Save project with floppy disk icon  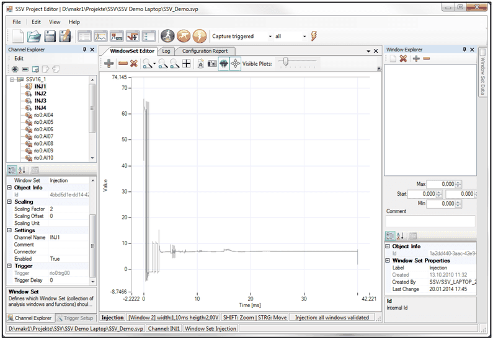(x=50, y=37)
